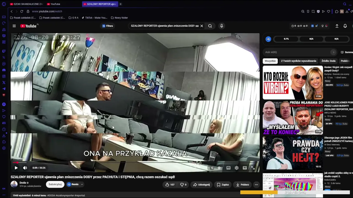Screen dimensions: 353x198
Task: Select the Wszystkie filter chip
Action: 270,61
